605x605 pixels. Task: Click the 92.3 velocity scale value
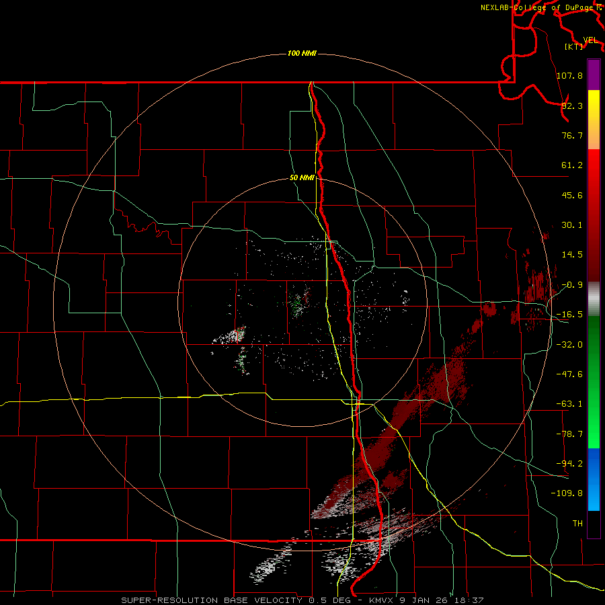tap(572, 106)
